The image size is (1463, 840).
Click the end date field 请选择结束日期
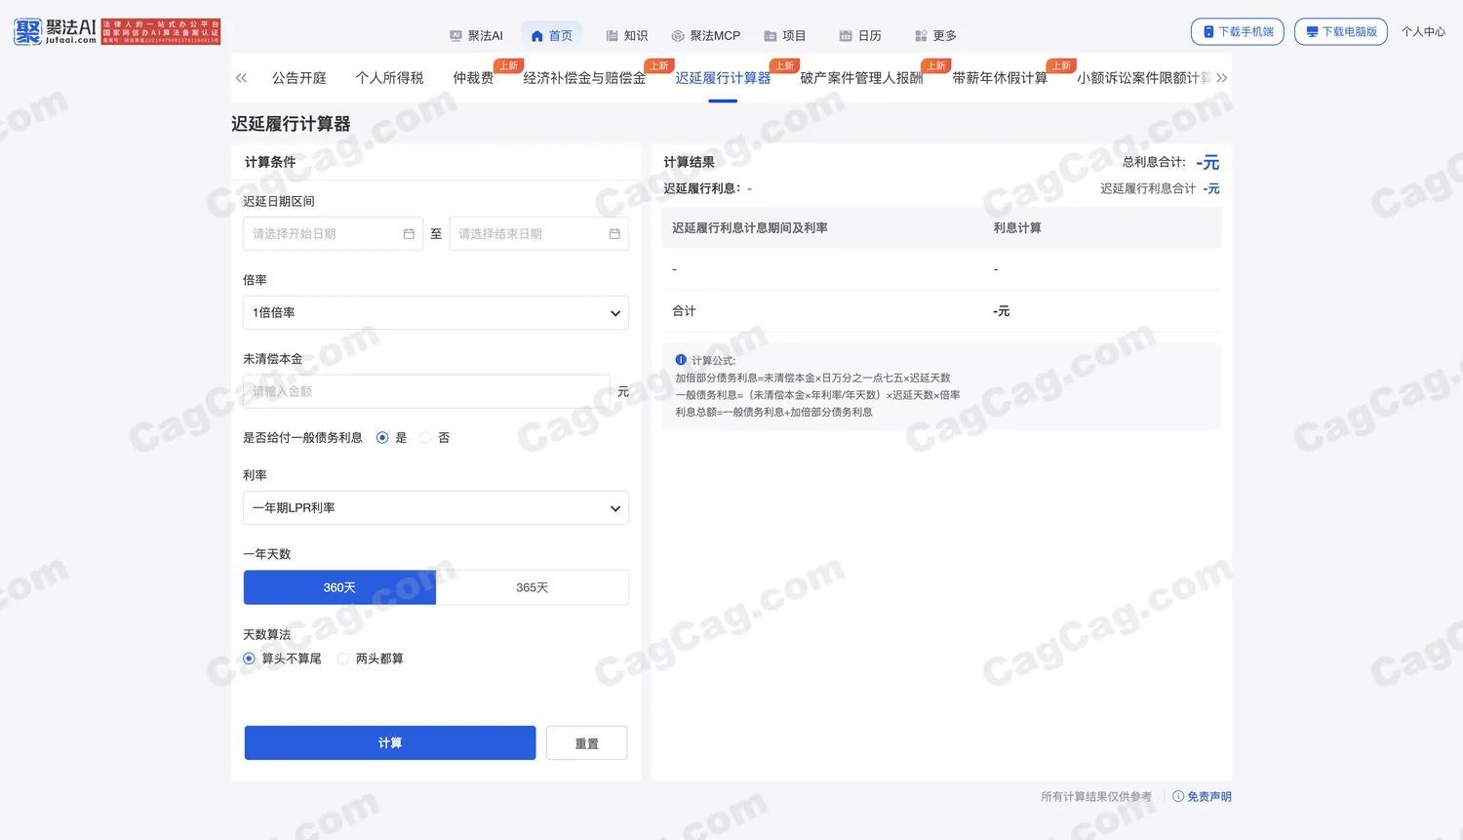click(539, 234)
